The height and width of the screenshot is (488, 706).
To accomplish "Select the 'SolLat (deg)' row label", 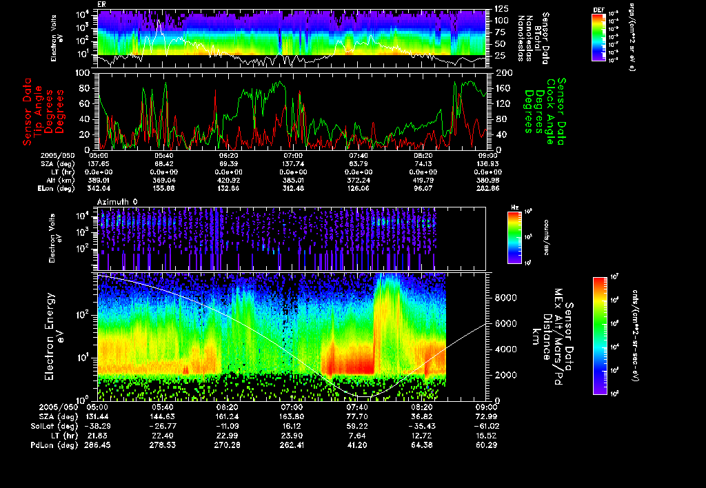I will pyautogui.click(x=54, y=427).
